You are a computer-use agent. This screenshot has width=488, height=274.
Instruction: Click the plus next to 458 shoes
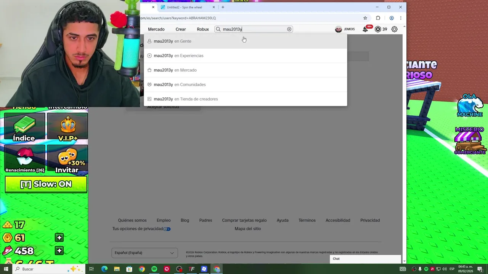pyautogui.click(x=59, y=251)
